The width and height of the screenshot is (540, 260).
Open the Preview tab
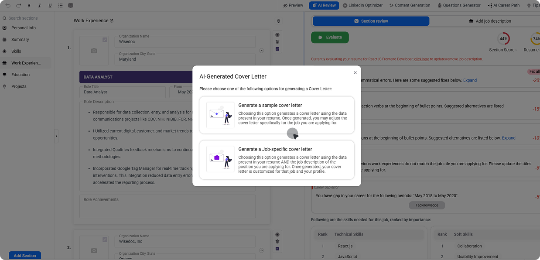(x=293, y=5)
